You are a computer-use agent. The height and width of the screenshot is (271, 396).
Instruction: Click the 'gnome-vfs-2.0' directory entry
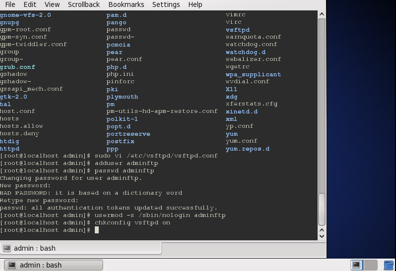click(25, 15)
